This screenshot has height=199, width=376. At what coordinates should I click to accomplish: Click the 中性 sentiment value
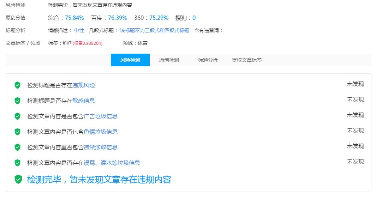(79, 30)
